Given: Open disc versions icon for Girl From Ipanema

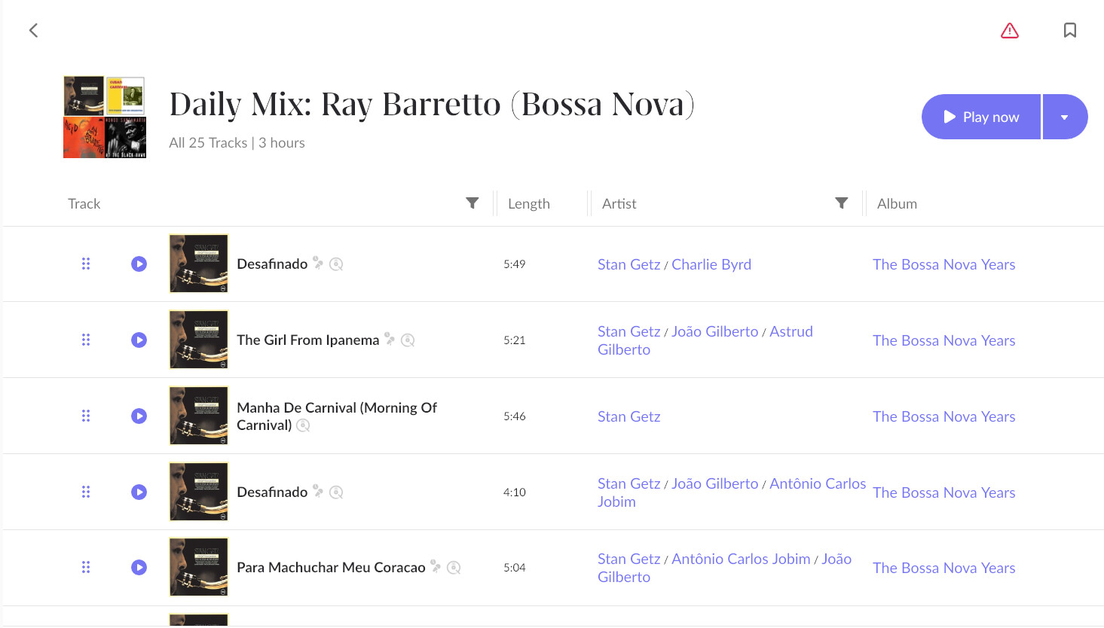Looking at the screenshot, I should [408, 340].
